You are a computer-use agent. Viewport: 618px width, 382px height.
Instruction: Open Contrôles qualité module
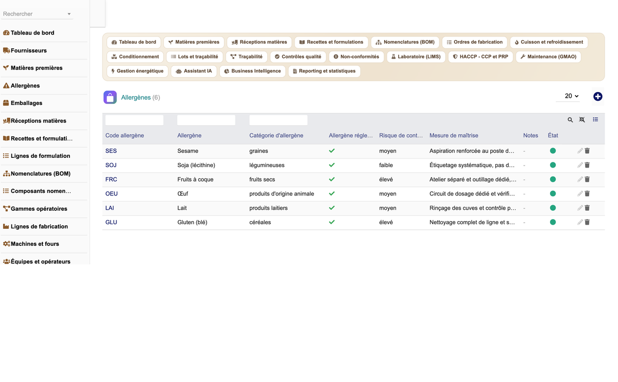pos(298,57)
